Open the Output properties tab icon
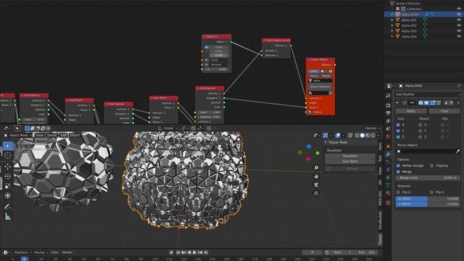 pyautogui.click(x=389, y=113)
